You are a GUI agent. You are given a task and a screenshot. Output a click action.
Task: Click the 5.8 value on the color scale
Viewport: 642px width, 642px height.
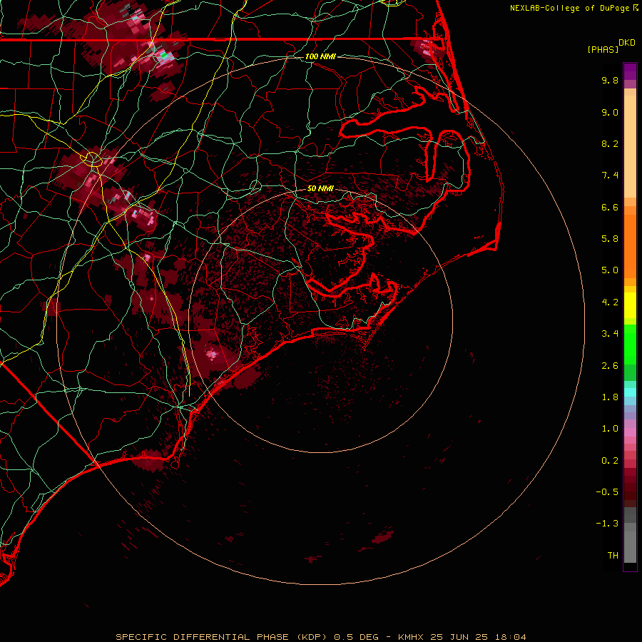point(610,239)
